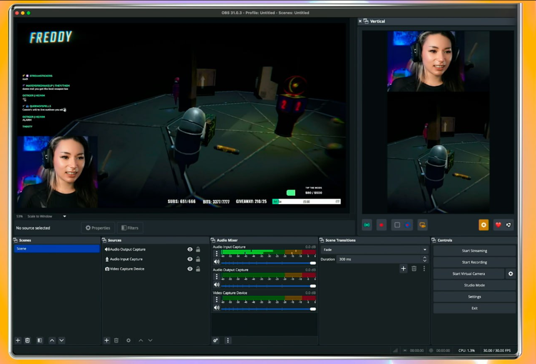Click the green vertical streaming icon
Viewport: 536px width, 364px height.
click(x=367, y=225)
